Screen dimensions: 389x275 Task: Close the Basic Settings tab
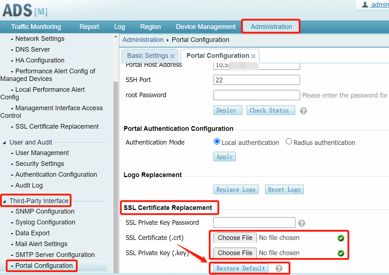[172, 56]
